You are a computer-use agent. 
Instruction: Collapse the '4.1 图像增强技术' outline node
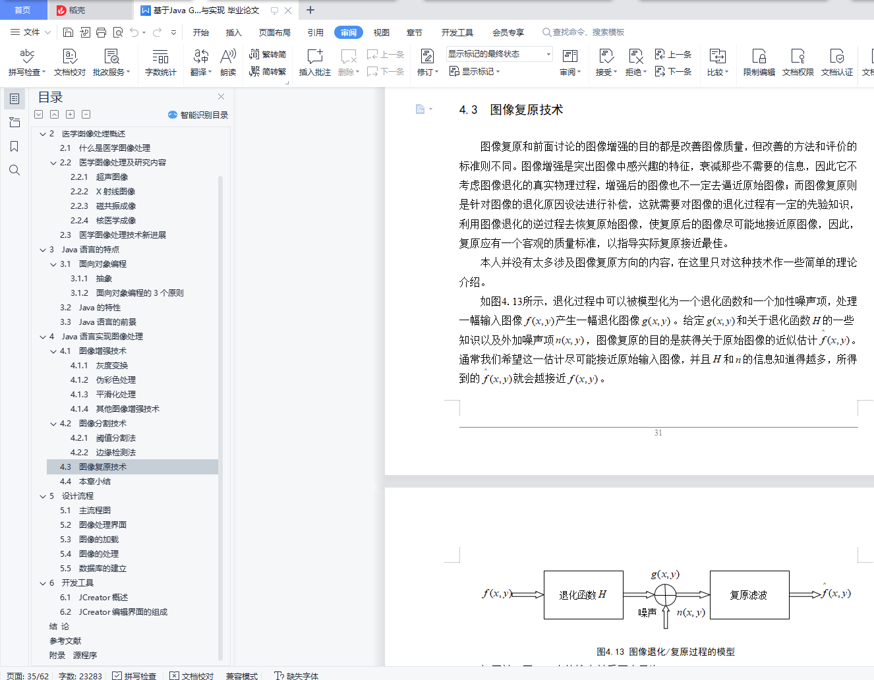click(x=53, y=351)
